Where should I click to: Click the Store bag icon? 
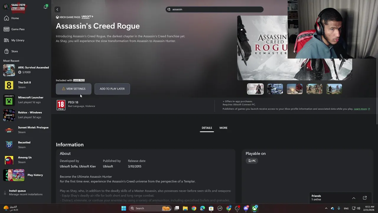pos(6,51)
